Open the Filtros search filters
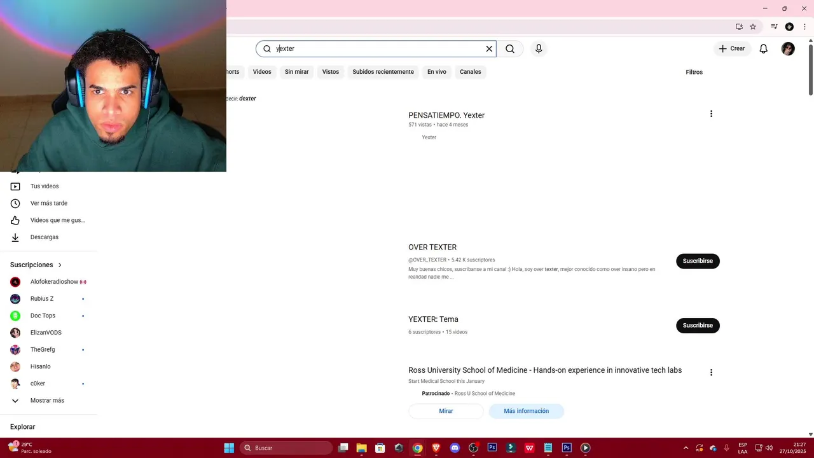This screenshot has height=458, width=814. [694, 73]
